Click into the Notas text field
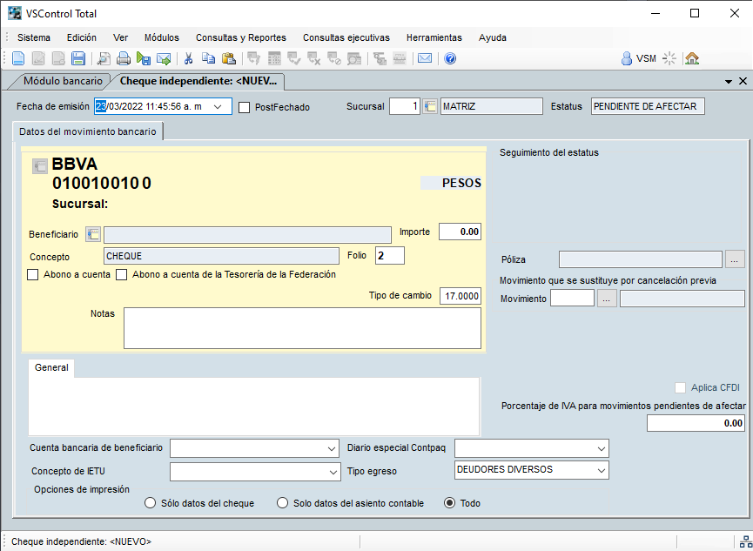 tap(302, 327)
